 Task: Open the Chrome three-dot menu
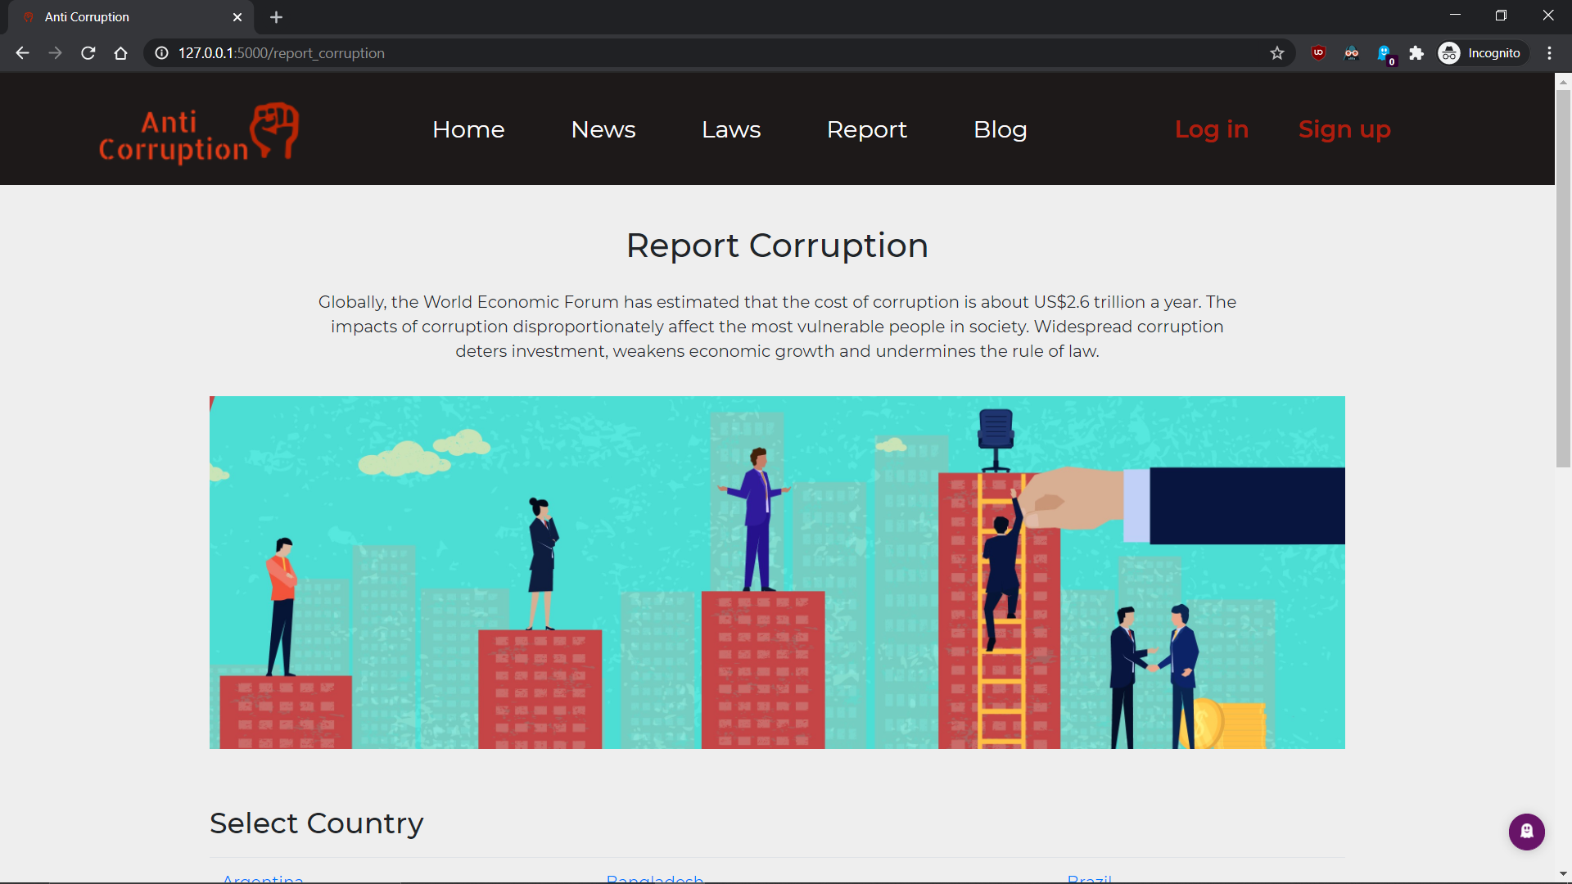click(1549, 53)
